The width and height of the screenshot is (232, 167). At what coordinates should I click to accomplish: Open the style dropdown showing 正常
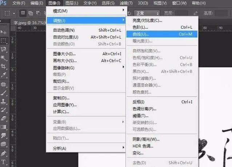(147, 13)
